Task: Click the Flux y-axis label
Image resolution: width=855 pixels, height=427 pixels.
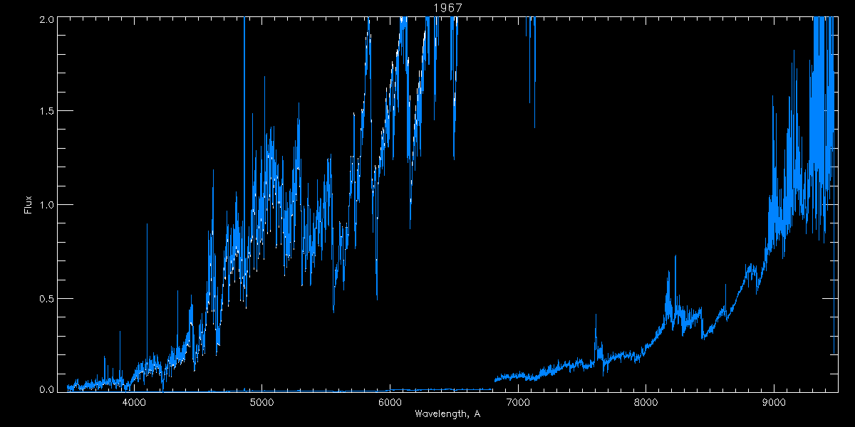Action: tap(28, 204)
